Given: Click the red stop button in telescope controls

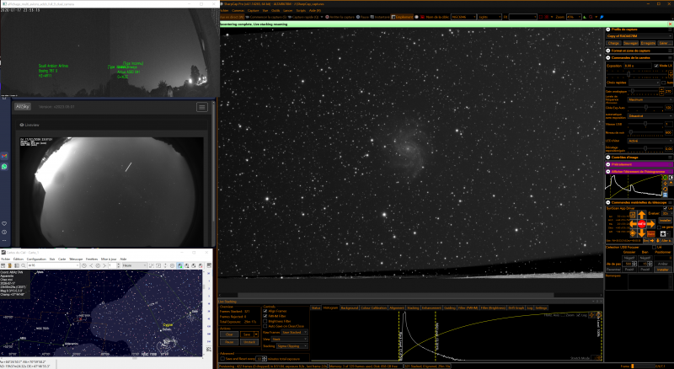Looking at the screenshot, I should point(642,224).
